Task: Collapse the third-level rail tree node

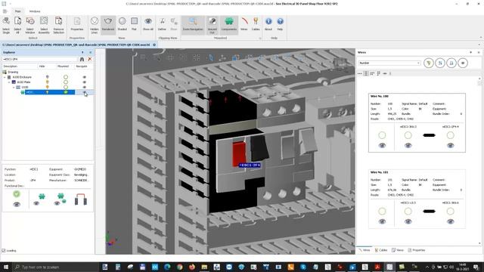Action: [x=14, y=88]
